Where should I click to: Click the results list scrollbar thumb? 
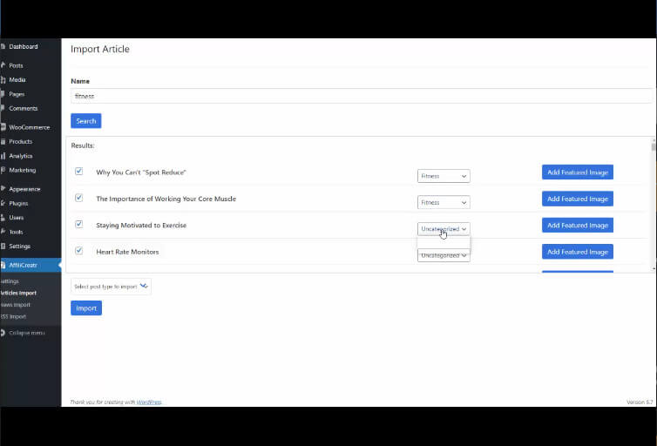tap(654, 146)
